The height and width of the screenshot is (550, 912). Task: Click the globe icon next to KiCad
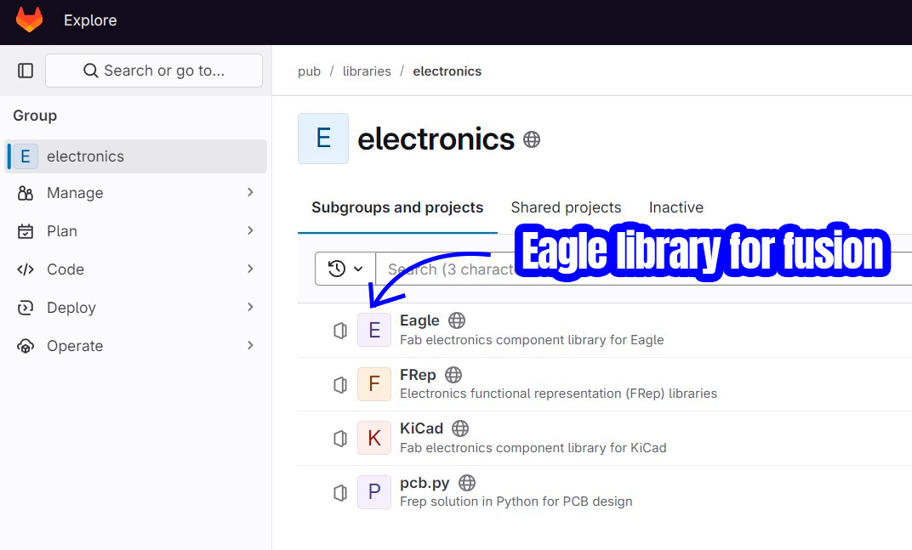460,428
